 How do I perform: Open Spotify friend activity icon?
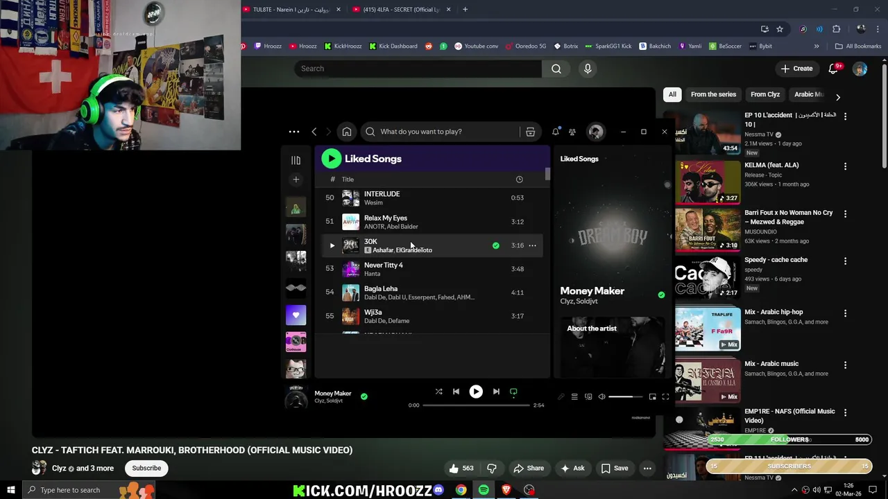tap(572, 132)
